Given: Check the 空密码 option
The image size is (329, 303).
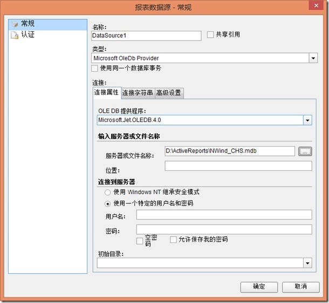Looking at the screenshot, I should pyautogui.click(x=140, y=240).
